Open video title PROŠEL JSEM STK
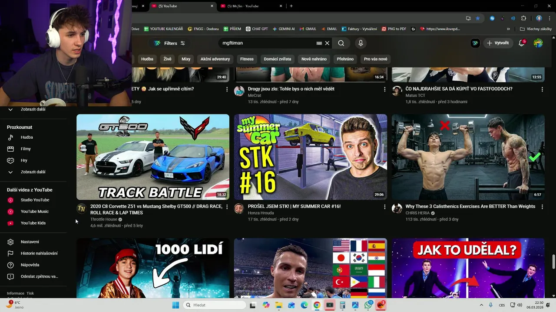 [x=294, y=206]
